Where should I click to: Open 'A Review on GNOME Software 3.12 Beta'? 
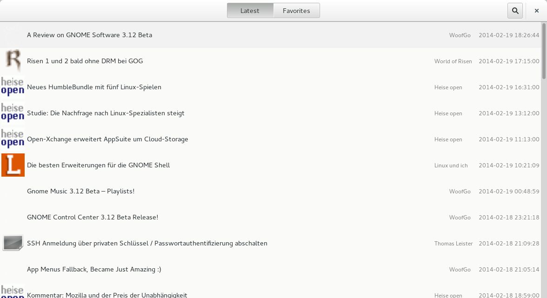(x=89, y=35)
